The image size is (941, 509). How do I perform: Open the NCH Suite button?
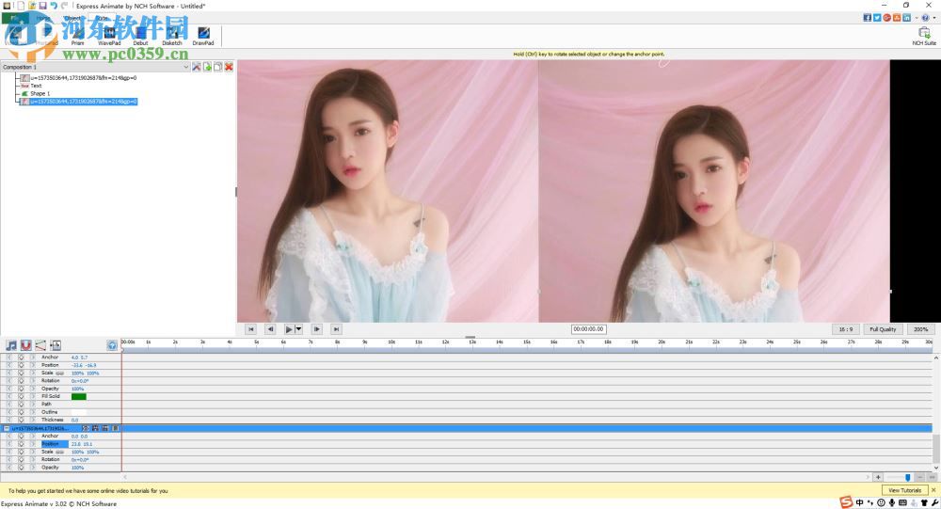point(924,36)
